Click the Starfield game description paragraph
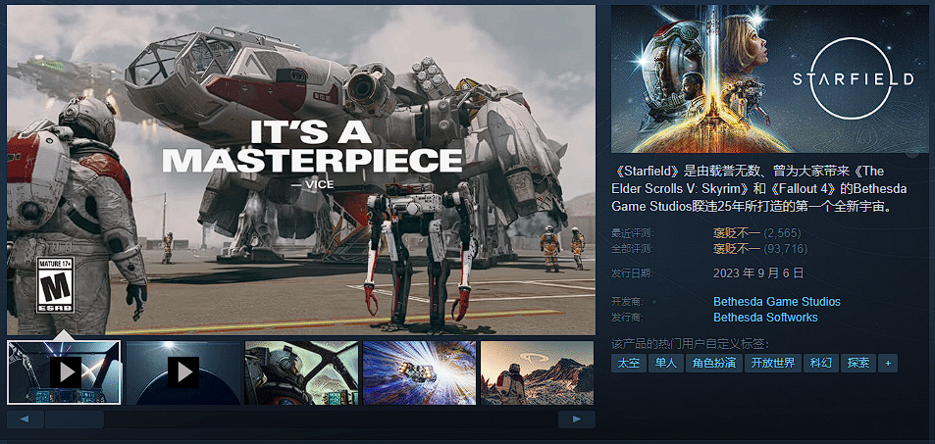 coord(759,189)
